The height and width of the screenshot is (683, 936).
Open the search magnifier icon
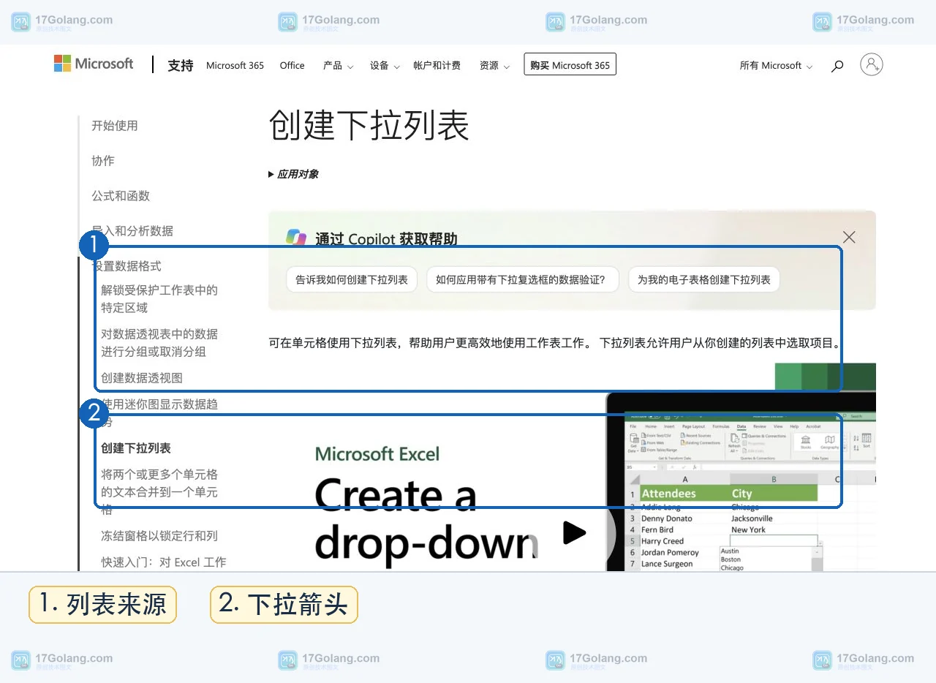tap(837, 66)
